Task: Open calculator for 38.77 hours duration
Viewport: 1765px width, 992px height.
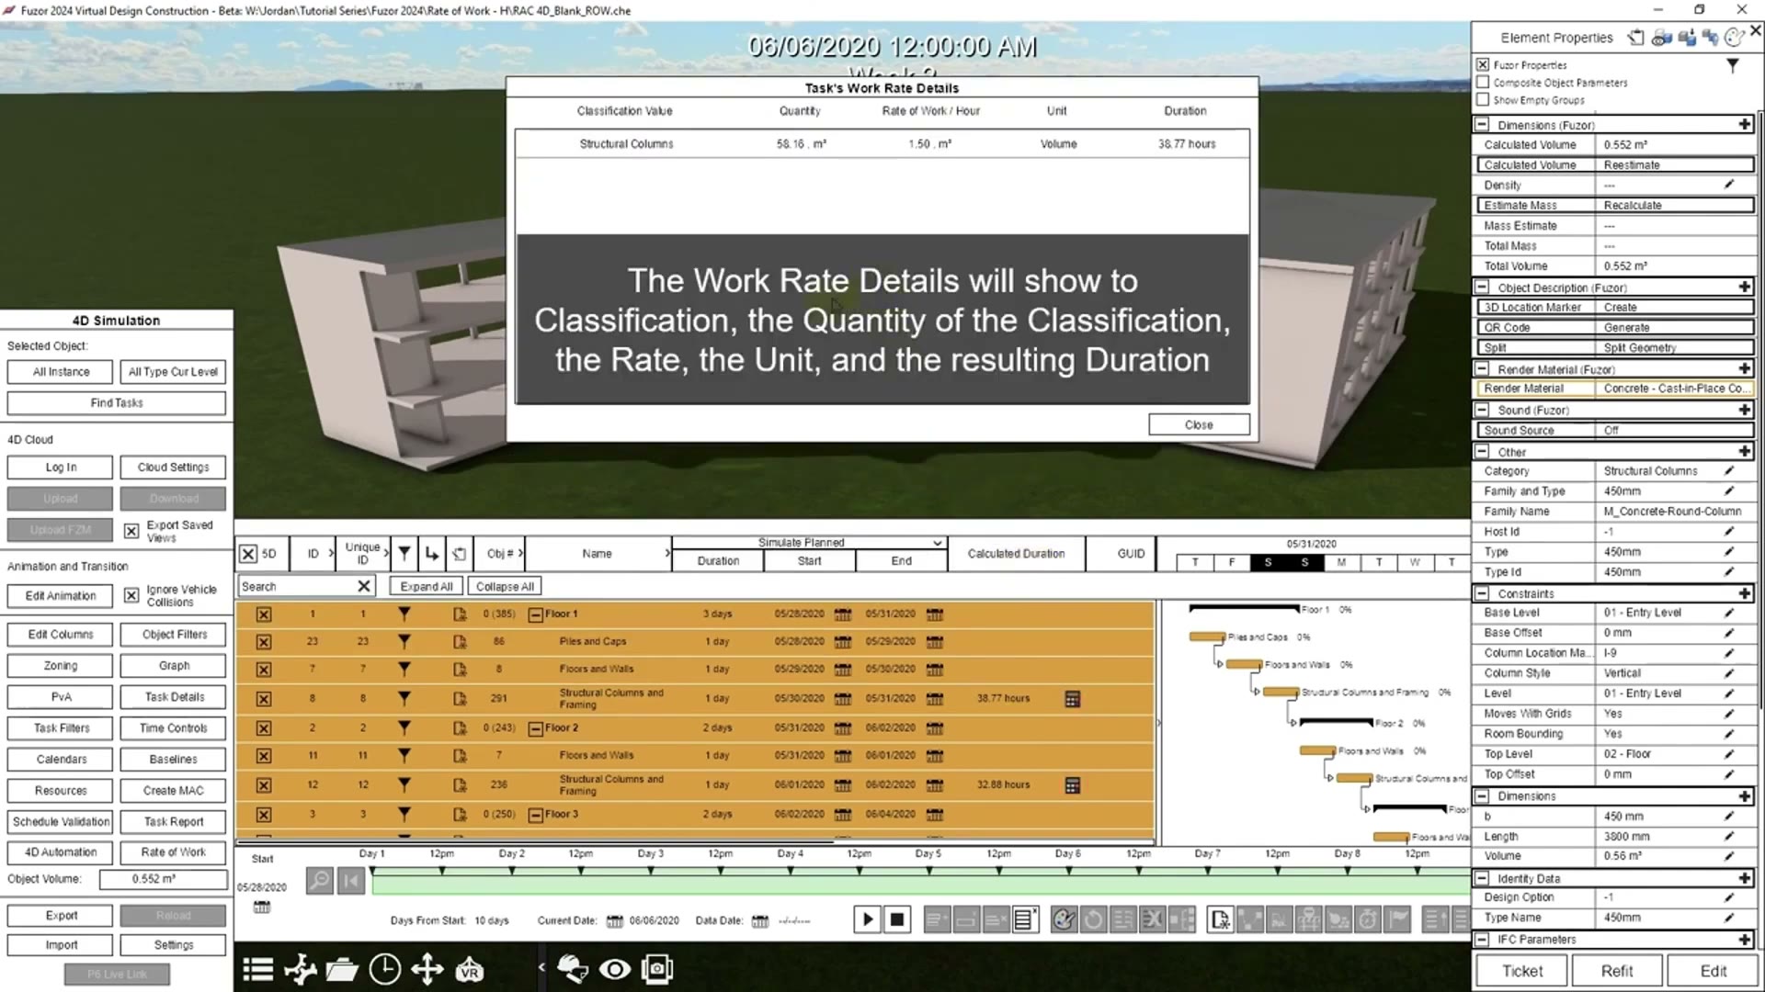Action: coord(1072,699)
